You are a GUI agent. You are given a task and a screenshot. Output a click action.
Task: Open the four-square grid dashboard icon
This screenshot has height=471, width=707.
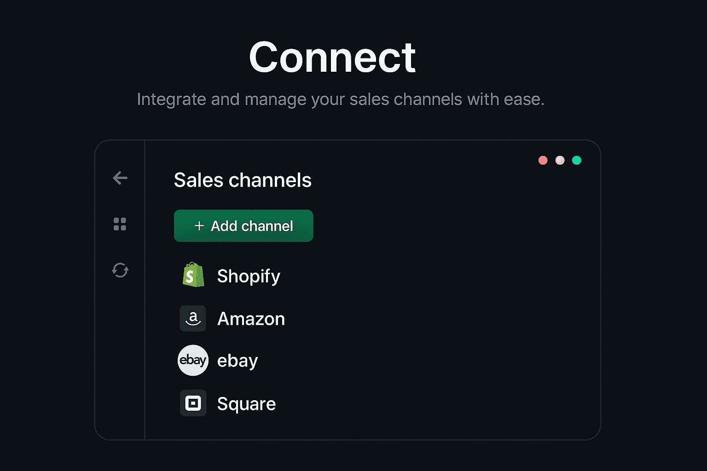point(120,224)
